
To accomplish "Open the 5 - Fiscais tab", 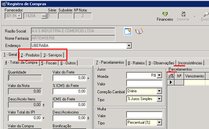I will click(x=49, y=63).
